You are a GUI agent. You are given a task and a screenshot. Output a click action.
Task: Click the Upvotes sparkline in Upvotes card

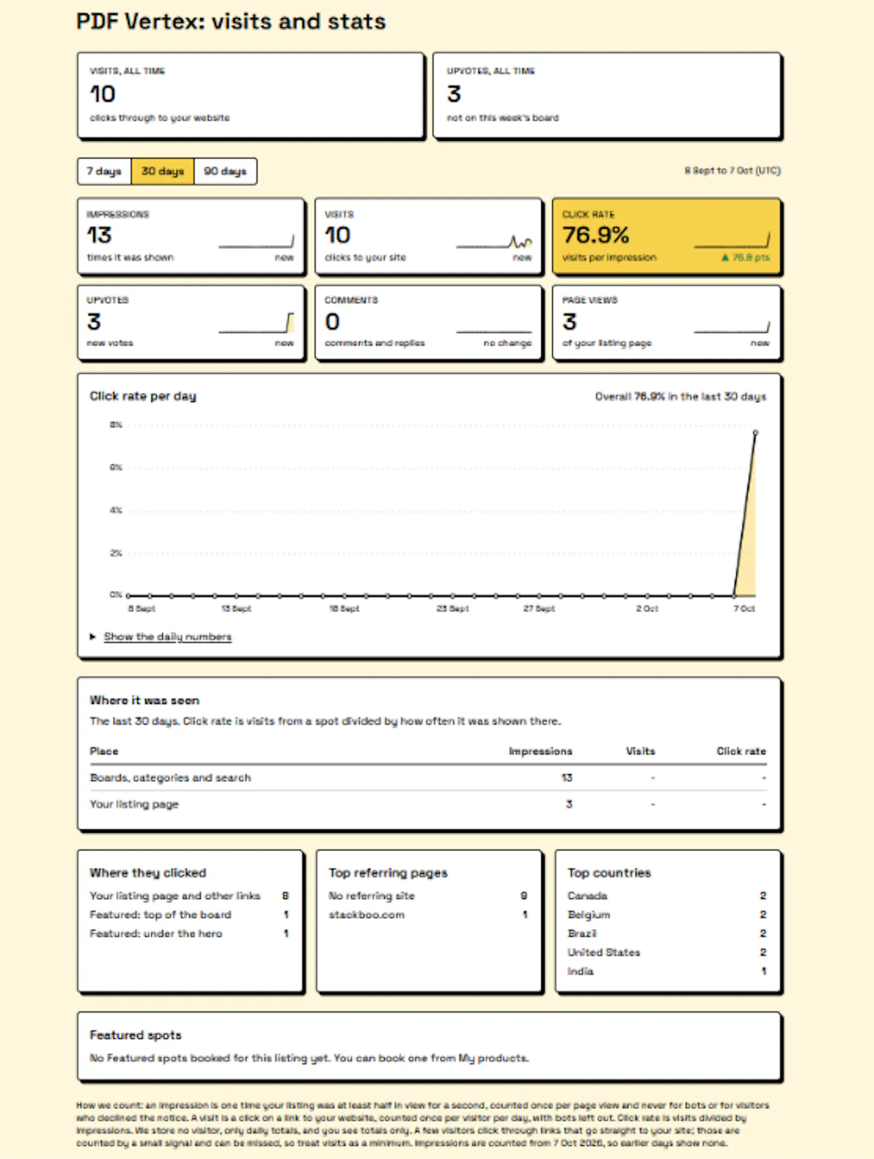(256, 322)
